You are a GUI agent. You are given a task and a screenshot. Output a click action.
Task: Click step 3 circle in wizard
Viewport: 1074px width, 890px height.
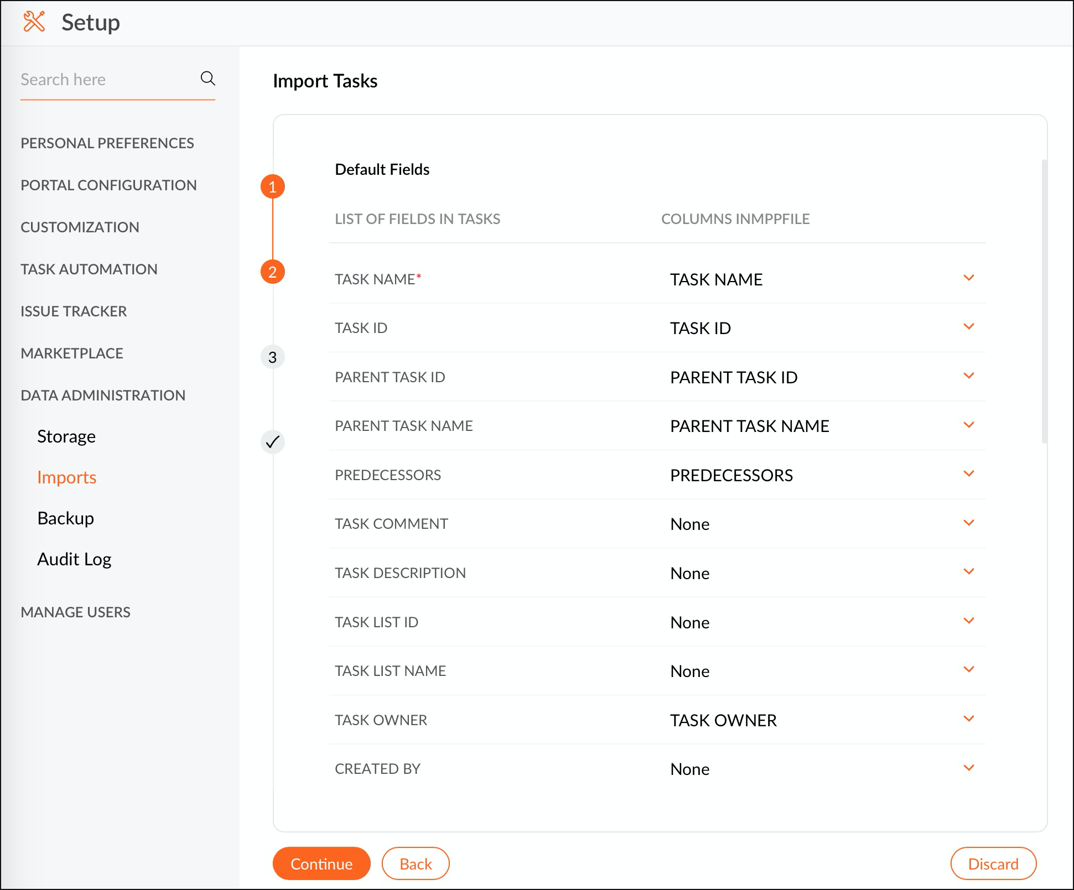coord(273,357)
